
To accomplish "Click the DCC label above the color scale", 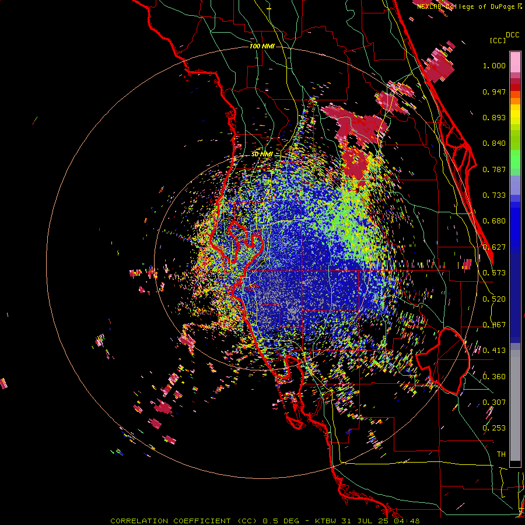I will pos(513,35).
